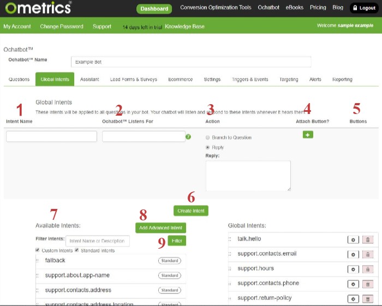Click the Change Password link
382x306 pixels.
62,26
